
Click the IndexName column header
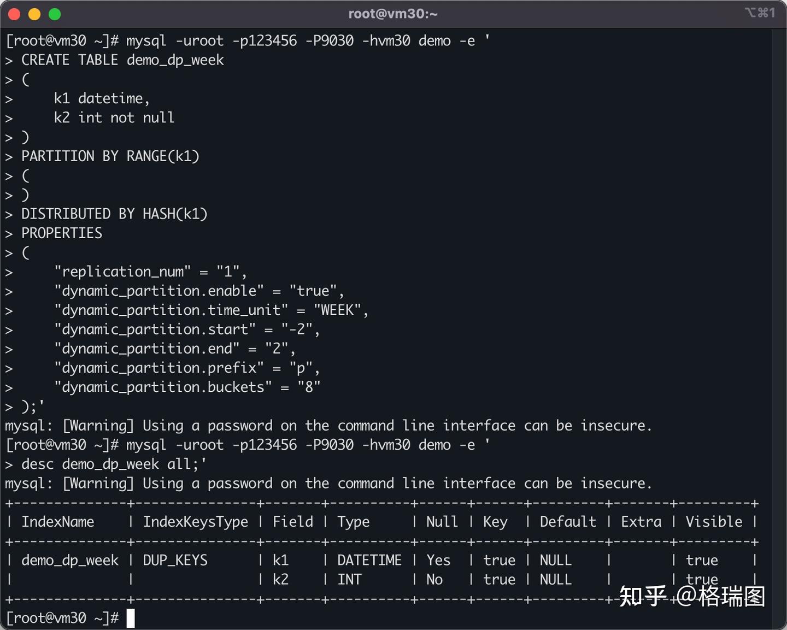click(58, 522)
